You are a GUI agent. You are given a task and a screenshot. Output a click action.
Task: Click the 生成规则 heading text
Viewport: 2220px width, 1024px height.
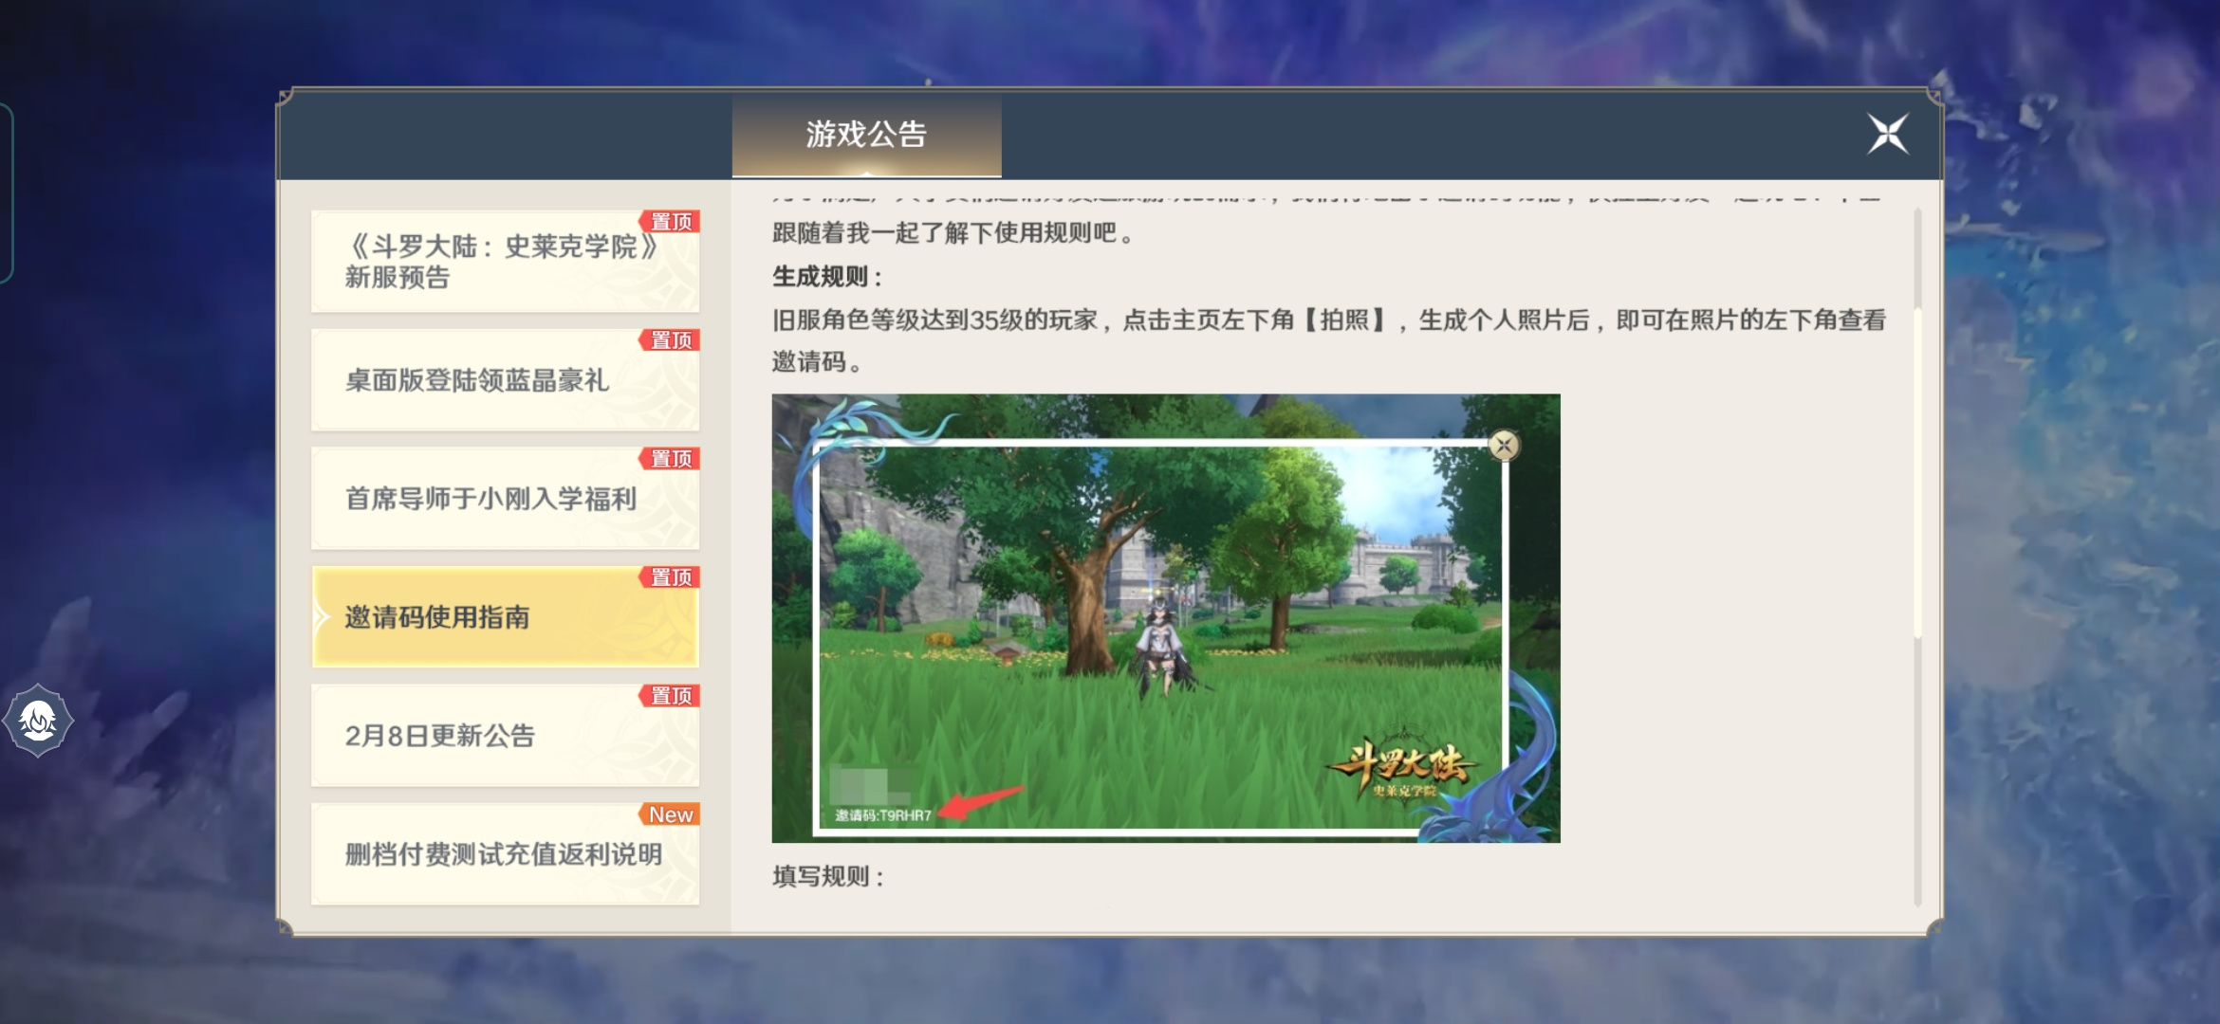click(x=827, y=277)
